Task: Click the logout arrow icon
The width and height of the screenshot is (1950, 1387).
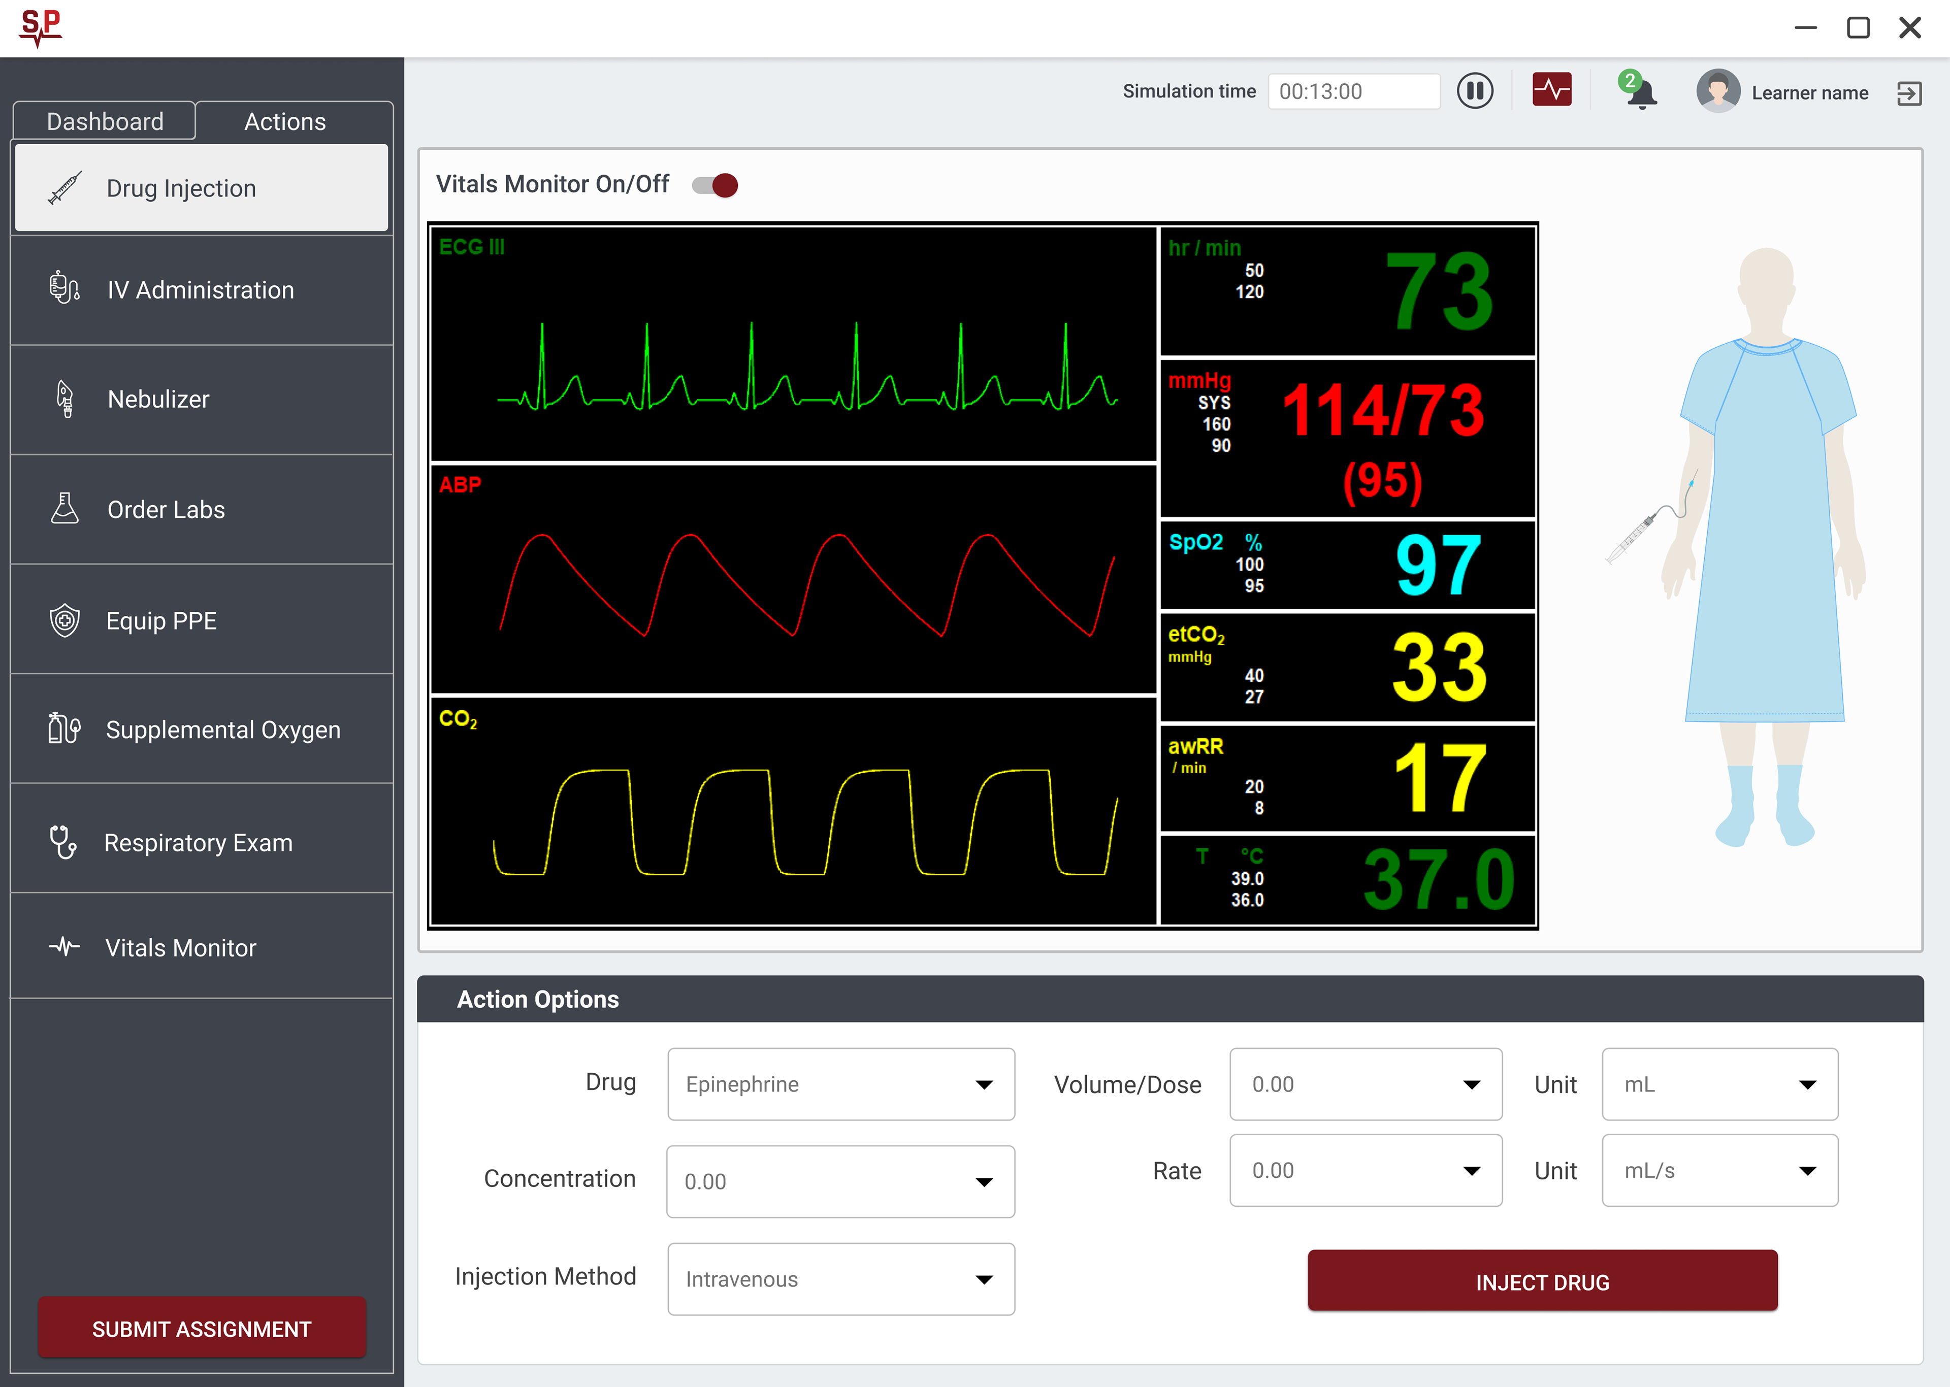Action: click(1909, 93)
